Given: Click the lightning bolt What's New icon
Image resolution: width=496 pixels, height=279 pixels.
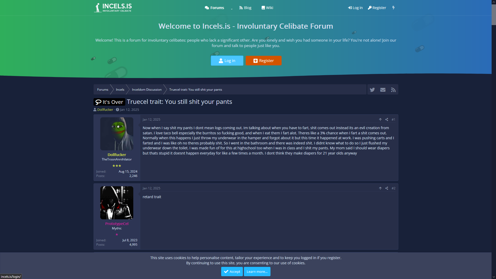Looking at the screenshot, I should point(393,8).
